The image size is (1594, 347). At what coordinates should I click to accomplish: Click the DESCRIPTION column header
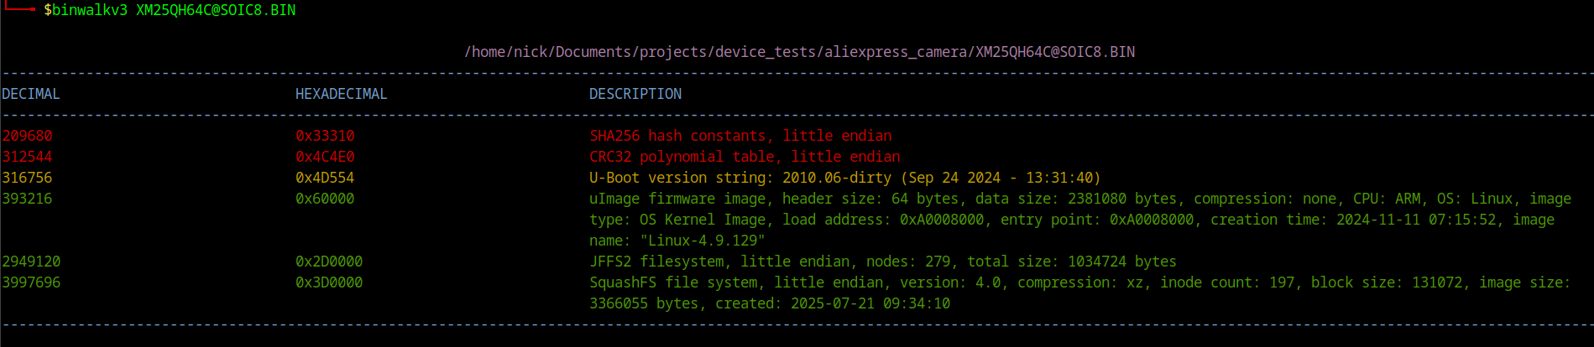pos(635,94)
